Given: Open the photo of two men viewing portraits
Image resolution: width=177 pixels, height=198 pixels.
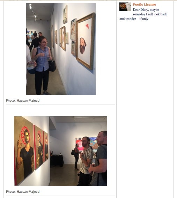Looking at the screenshot, I should point(60,151).
